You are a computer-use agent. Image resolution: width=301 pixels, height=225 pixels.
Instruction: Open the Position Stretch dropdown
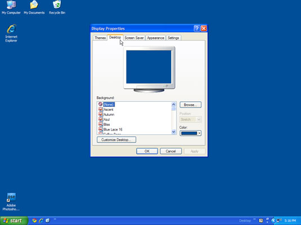point(190,119)
